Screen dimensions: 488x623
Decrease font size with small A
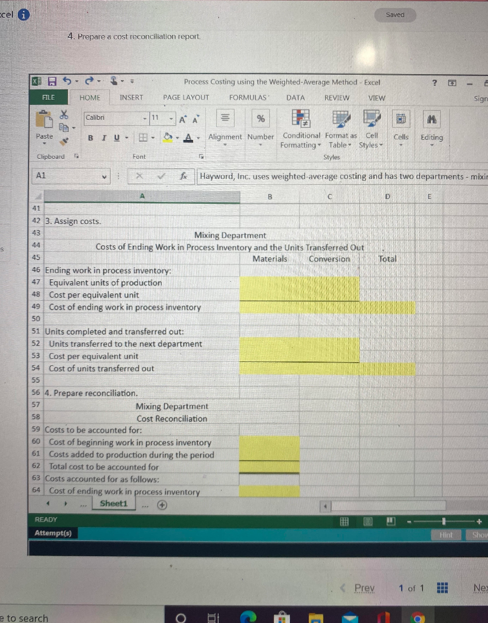195,119
